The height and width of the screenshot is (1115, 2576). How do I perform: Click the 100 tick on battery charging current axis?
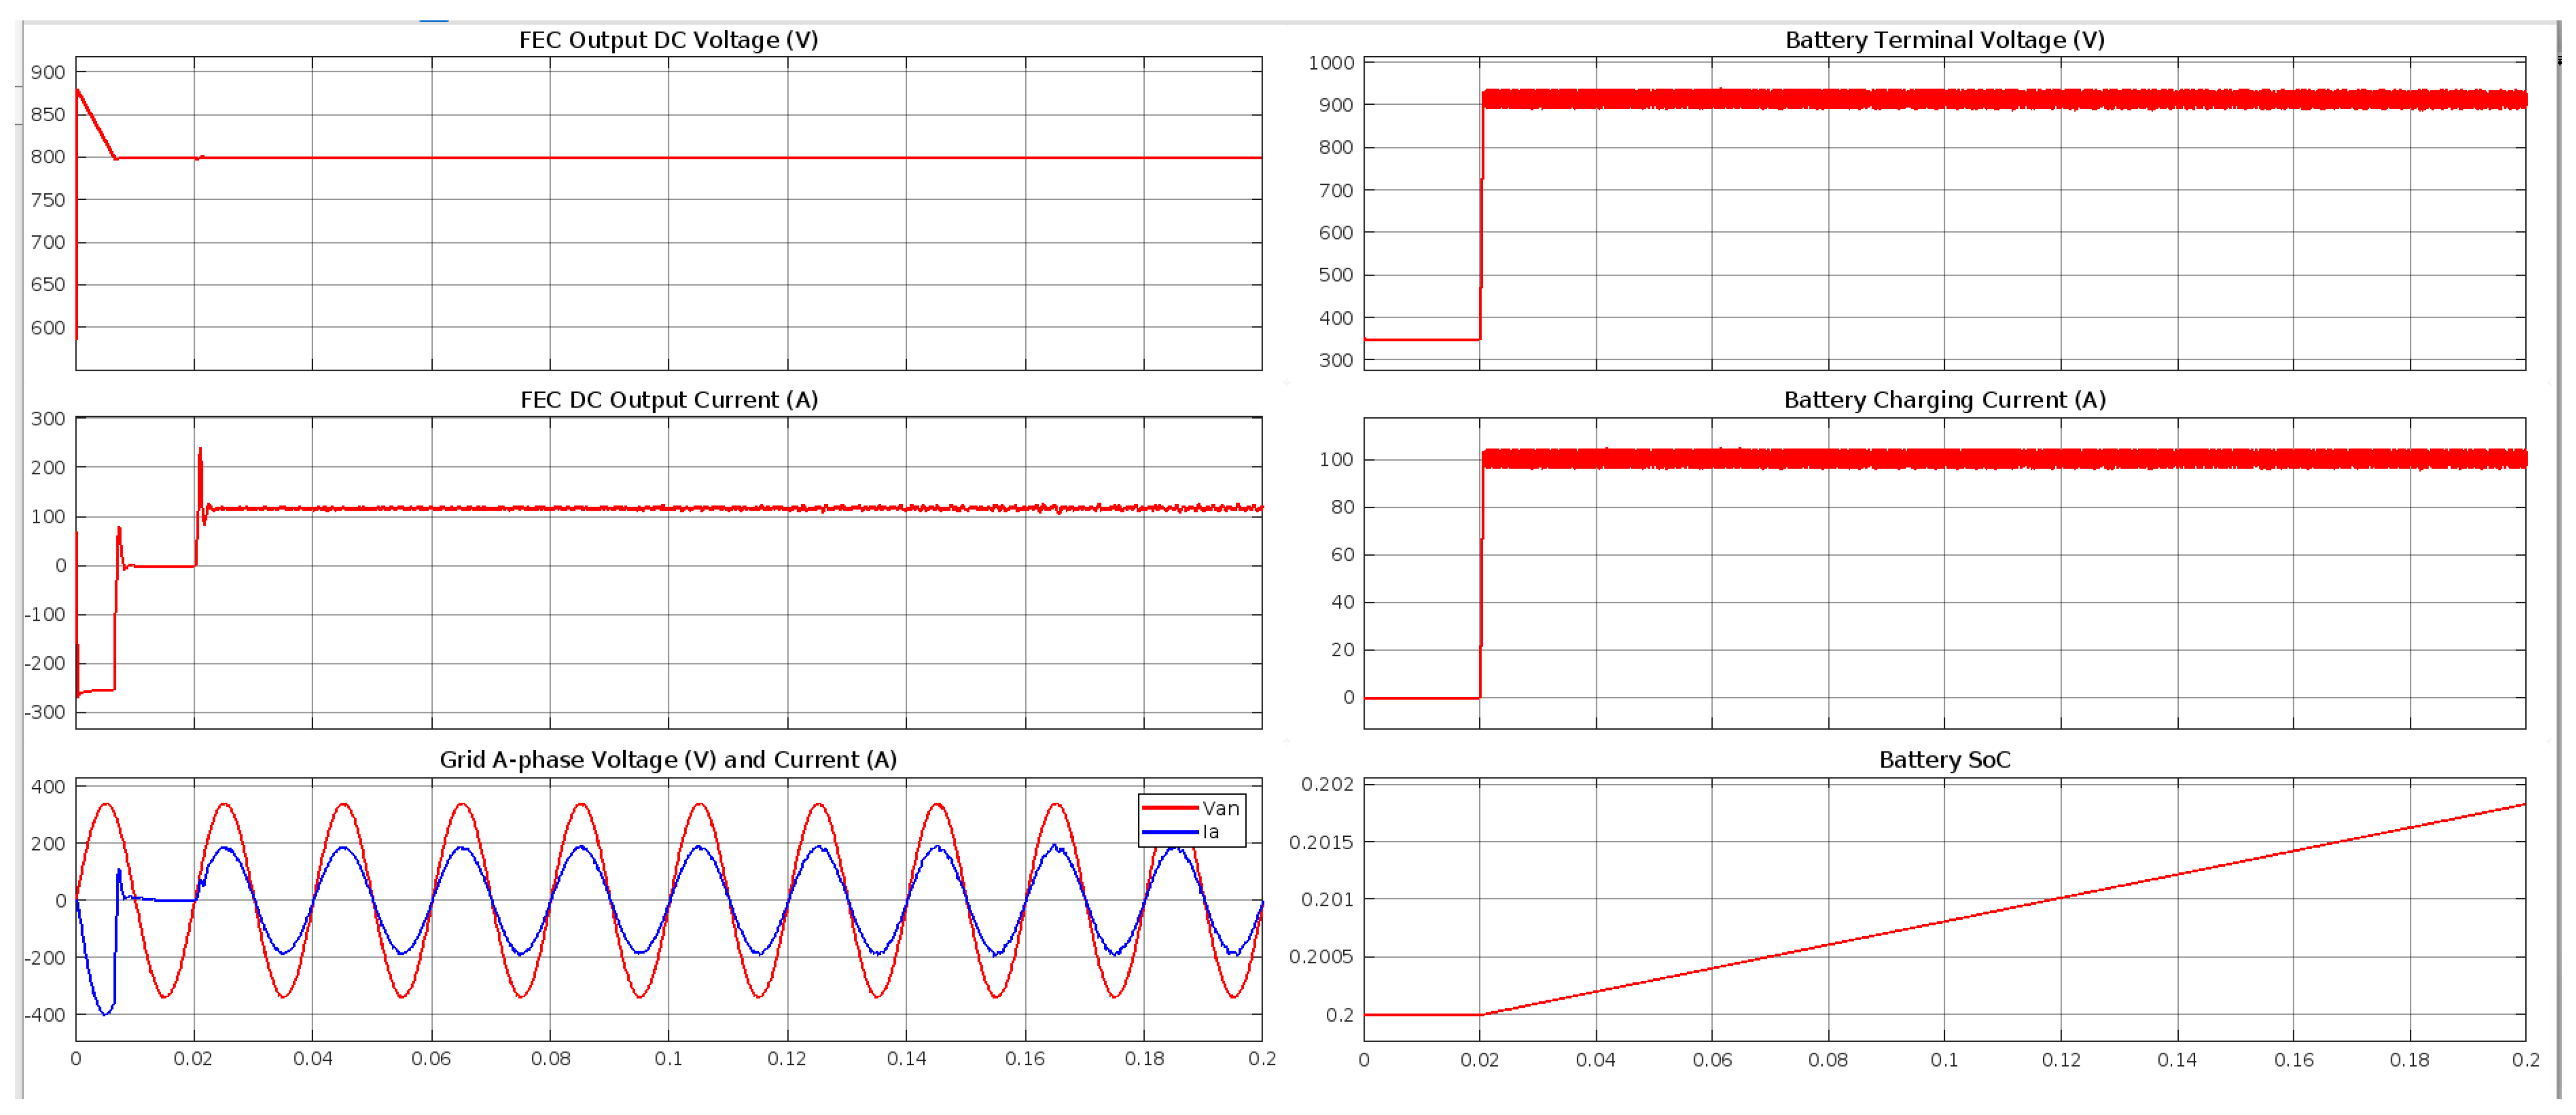pyautogui.click(x=1336, y=460)
